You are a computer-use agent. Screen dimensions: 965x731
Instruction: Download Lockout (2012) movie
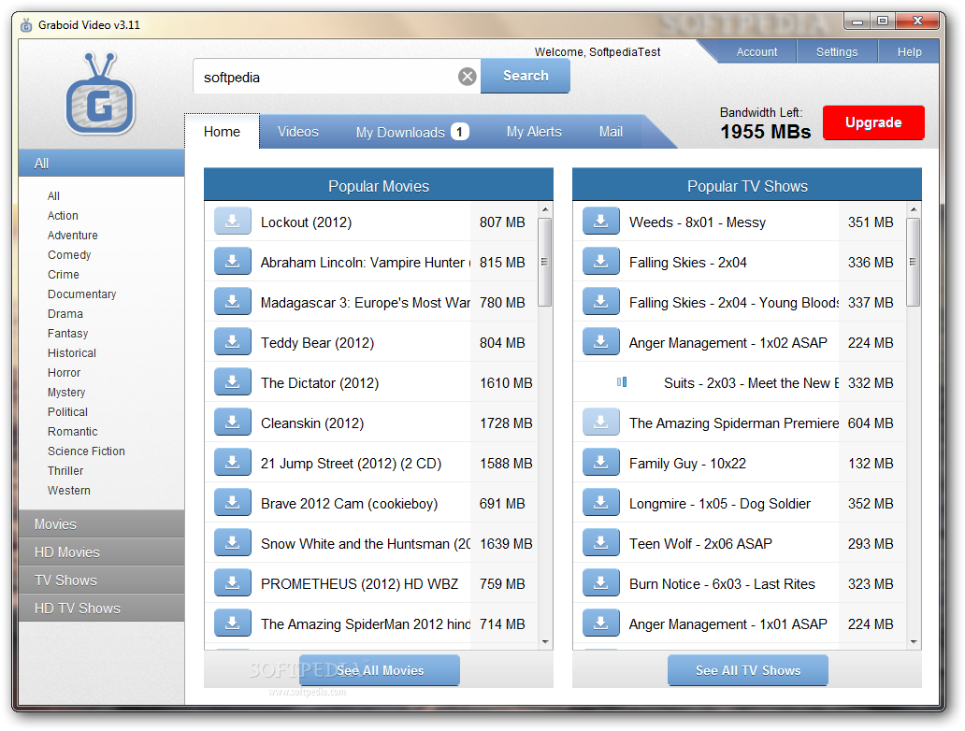click(232, 220)
